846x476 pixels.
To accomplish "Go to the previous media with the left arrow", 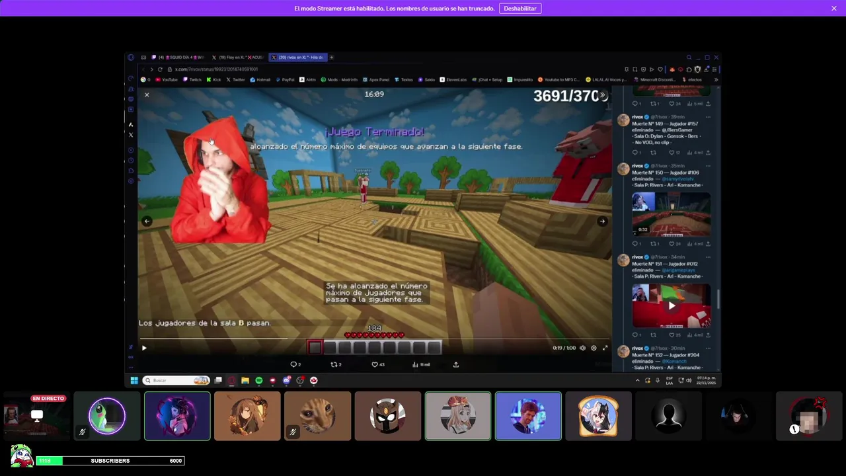I will point(147,221).
